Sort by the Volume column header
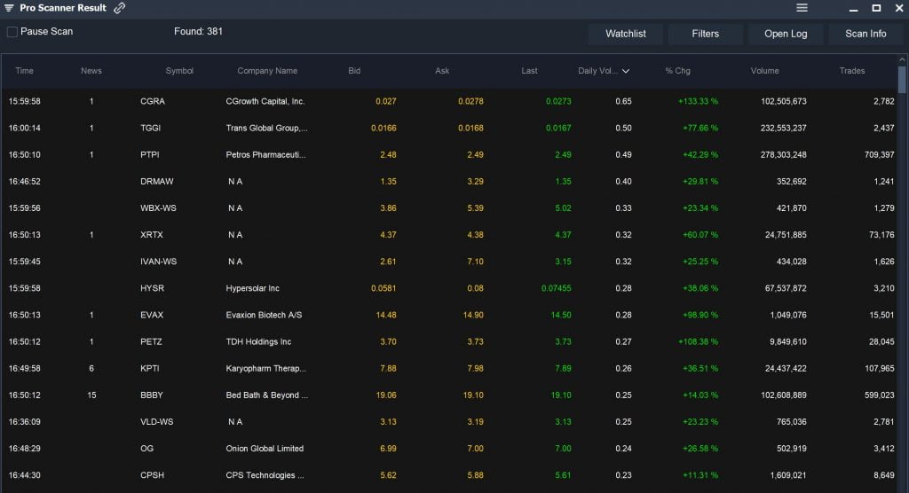 pos(764,71)
